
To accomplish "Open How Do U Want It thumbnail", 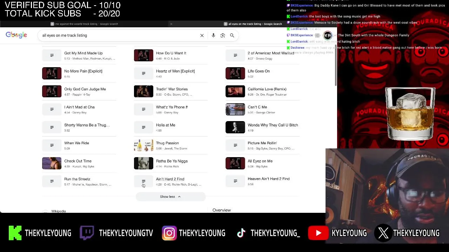I will tap(143, 55).
